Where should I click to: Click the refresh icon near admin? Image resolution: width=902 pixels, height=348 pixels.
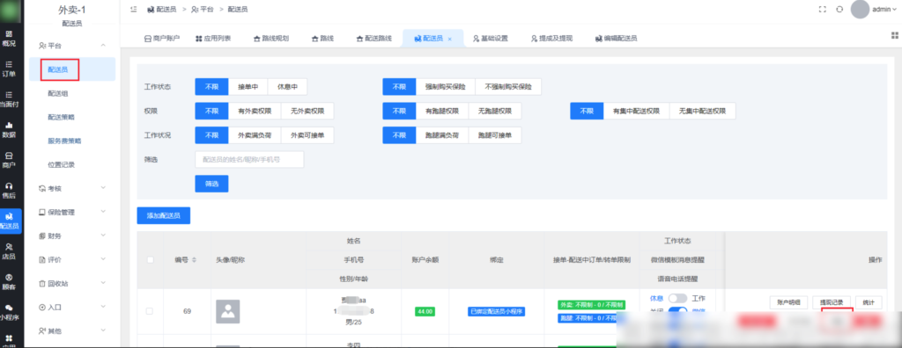point(839,9)
